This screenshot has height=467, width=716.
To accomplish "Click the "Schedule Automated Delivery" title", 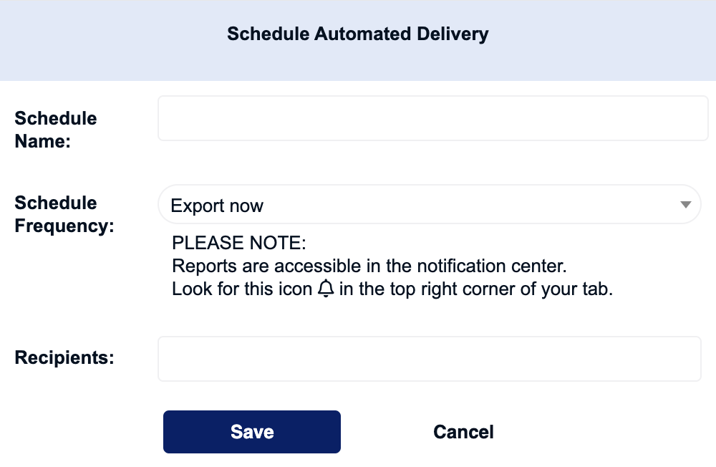I will click(358, 34).
